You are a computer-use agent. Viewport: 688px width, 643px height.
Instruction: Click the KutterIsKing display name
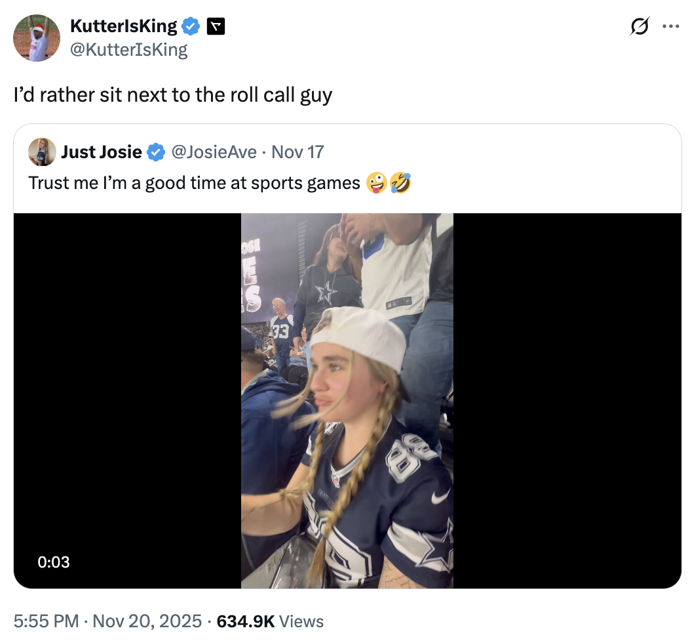(123, 26)
